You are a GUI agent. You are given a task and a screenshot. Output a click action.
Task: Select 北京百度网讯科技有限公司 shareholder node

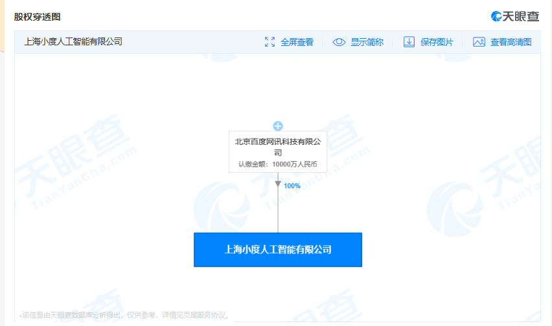click(278, 152)
